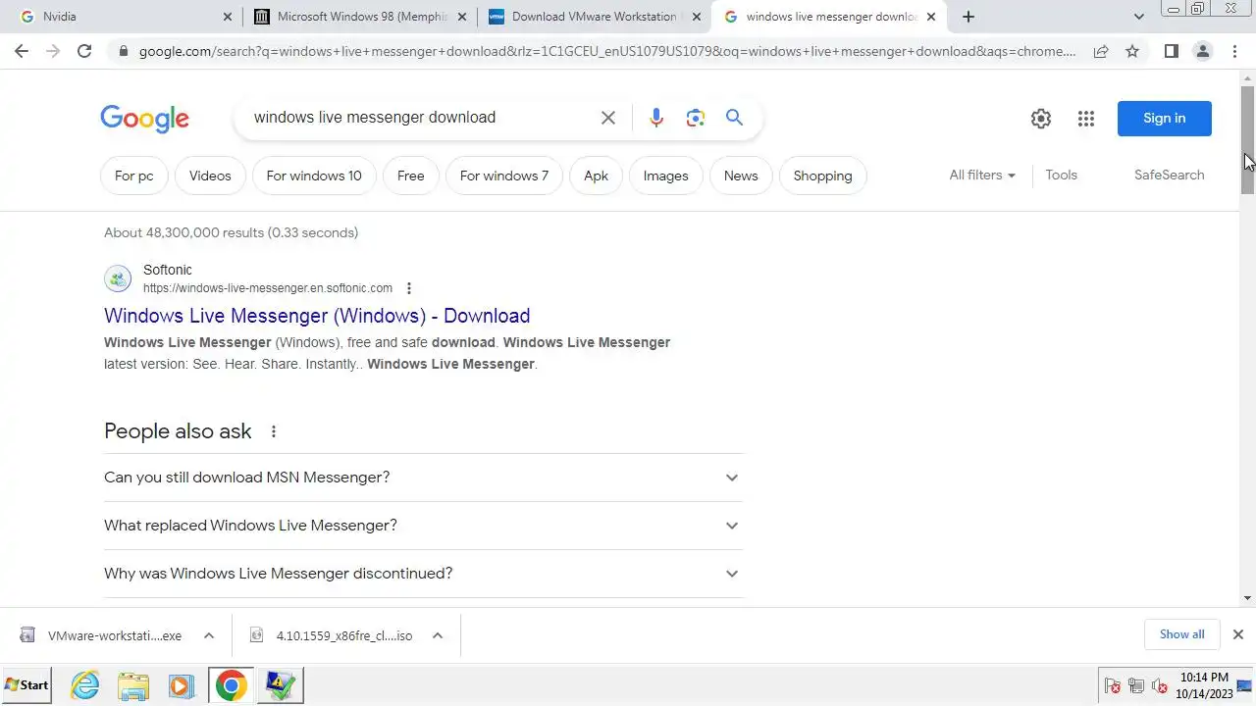Image resolution: width=1256 pixels, height=706 pixels.
Task: Open Chrome side panel icon
Action: tap(1171, 51)
